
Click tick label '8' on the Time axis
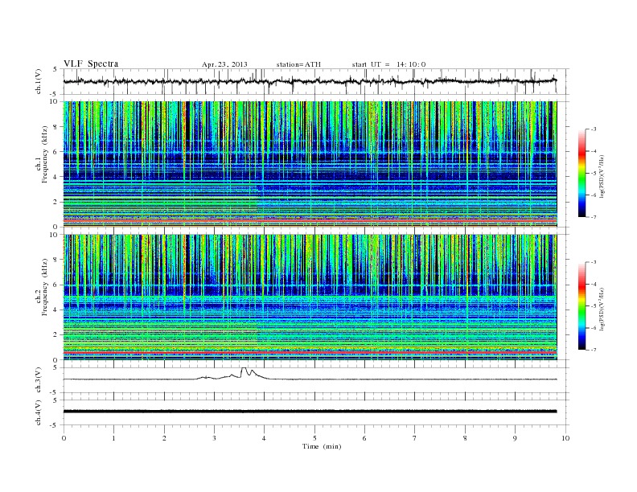pyautogui.click(x=465, y=438)
